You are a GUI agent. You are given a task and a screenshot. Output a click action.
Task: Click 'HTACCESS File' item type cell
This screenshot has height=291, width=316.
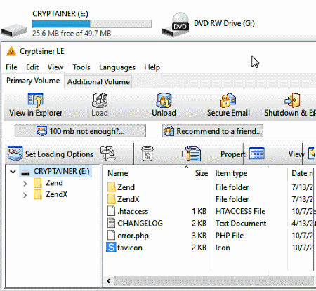point(240,211)
